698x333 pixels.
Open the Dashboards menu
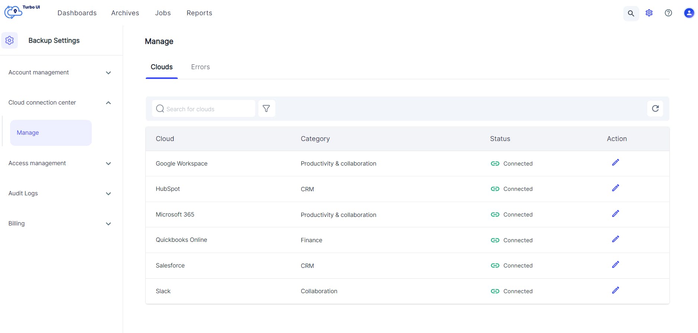[x=77, y=13]
